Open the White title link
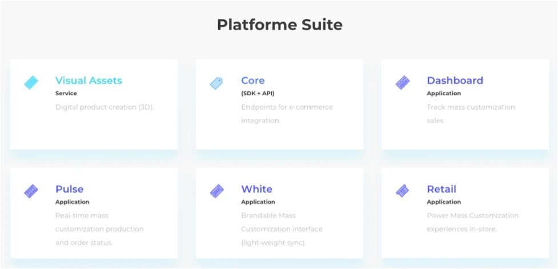This screenshot has height=269, width=558. pos(257,189)
